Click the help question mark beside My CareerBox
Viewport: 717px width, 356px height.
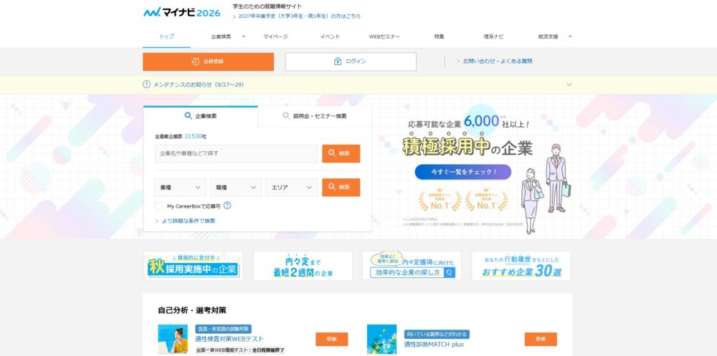(227, 206)
